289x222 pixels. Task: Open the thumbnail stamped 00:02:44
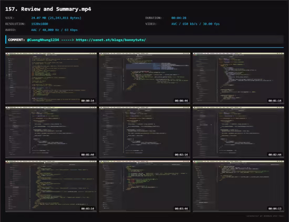pos(239,132)
